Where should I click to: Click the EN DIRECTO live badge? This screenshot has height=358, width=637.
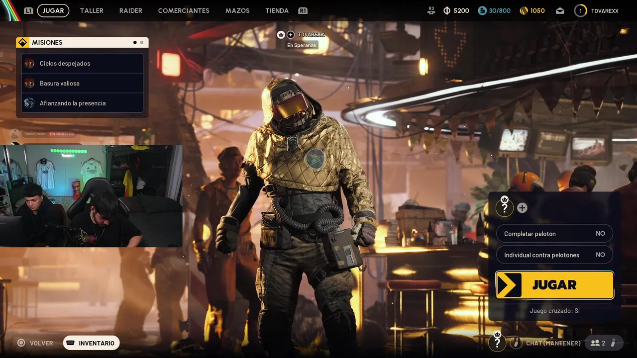62,134
